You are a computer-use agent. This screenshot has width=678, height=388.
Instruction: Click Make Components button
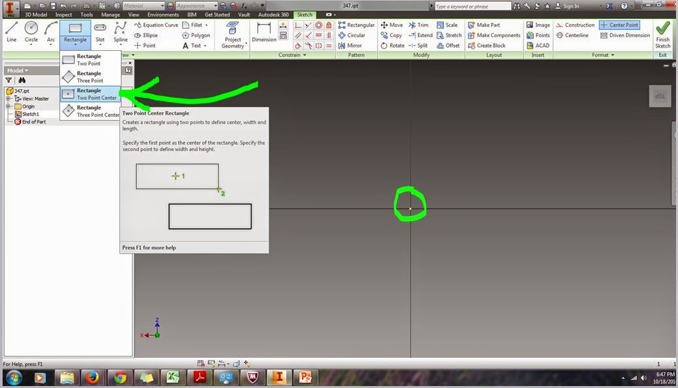coord(494,35)
